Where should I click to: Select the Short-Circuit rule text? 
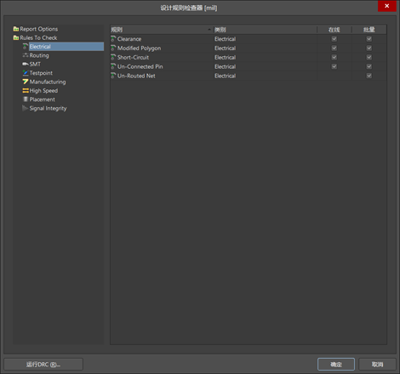click(133, 58)
